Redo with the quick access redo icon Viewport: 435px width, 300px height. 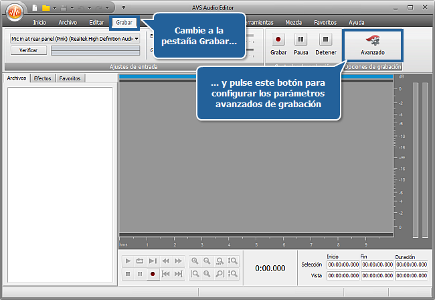[99, 8]
